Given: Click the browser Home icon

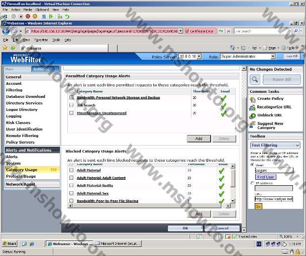Looking at the screenshot, I should pyautogui.click(x=233, y=48).
